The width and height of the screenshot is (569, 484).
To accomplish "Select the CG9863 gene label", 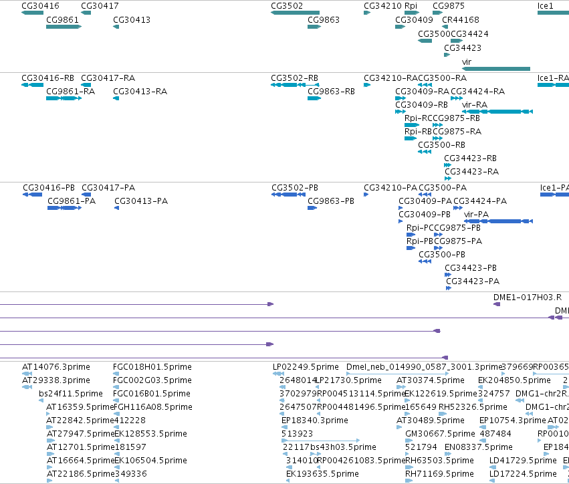I will tap(324, 20).
